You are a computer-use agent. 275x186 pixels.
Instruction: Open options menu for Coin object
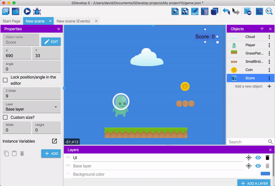269,70
